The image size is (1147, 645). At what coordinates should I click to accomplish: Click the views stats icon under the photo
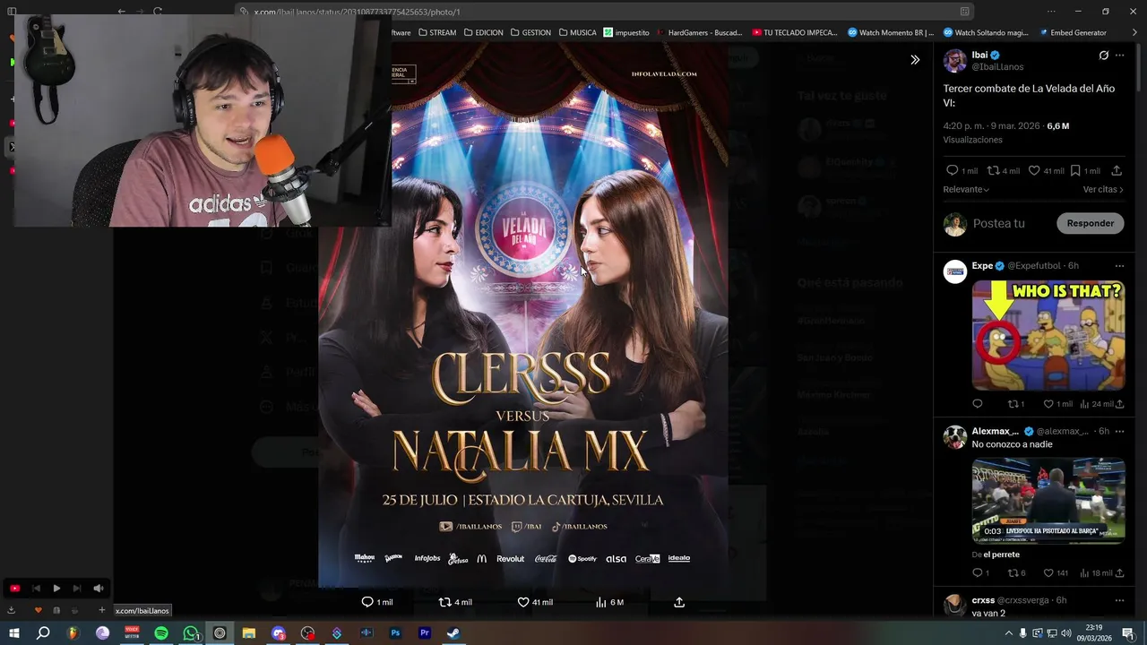[x=601, y=602]
